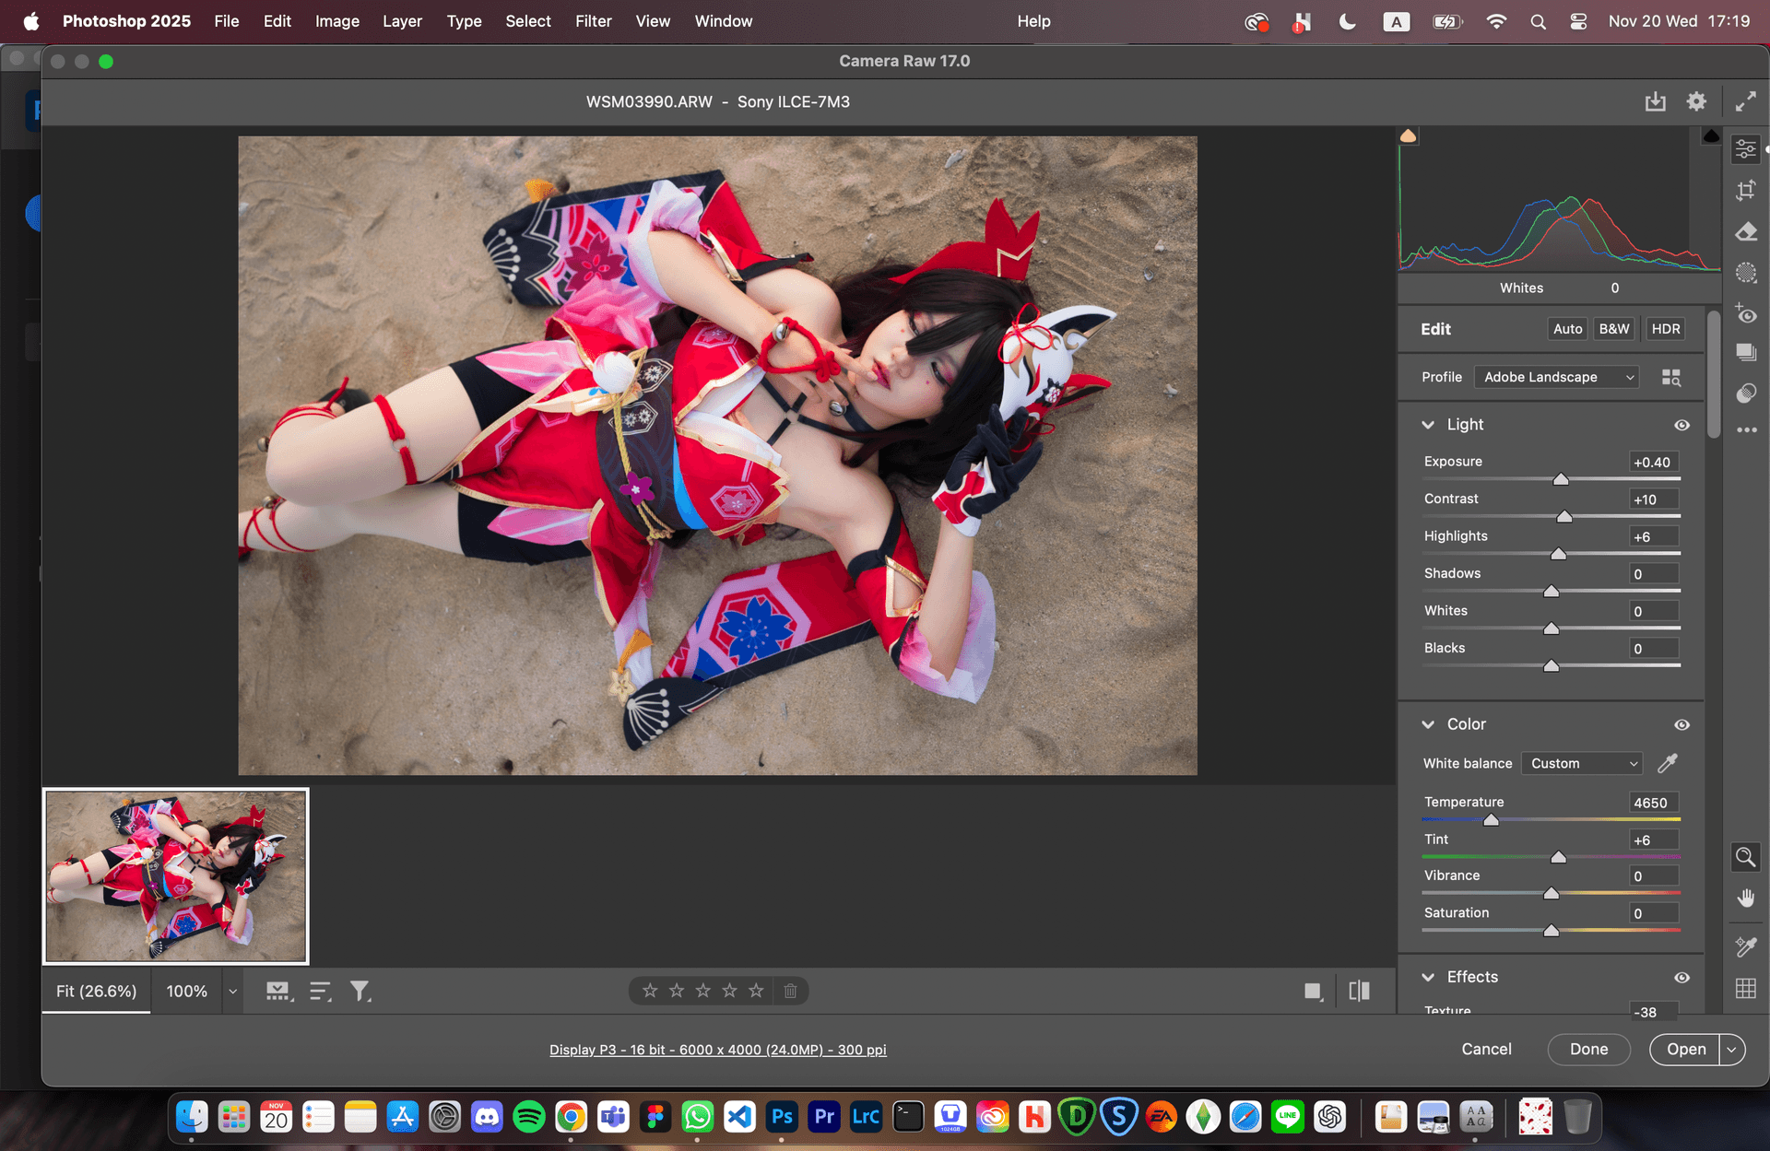The height and width of the screenshot is (1151, 1770).
Task: Toggle the single view preview icon
Action: pos(1314,992)
